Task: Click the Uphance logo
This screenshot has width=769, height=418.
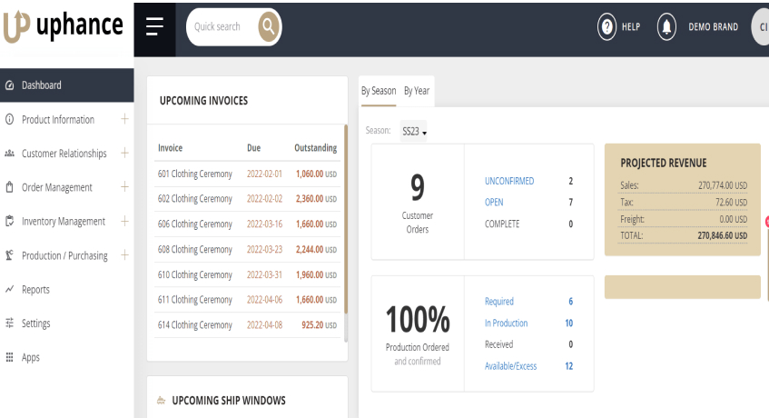Action: [x=64, y=25]
